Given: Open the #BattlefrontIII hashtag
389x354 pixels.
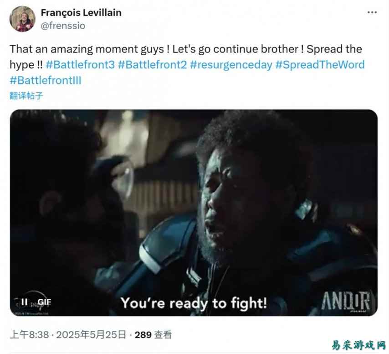Looking at the screenshot, I should pos(46,80).
